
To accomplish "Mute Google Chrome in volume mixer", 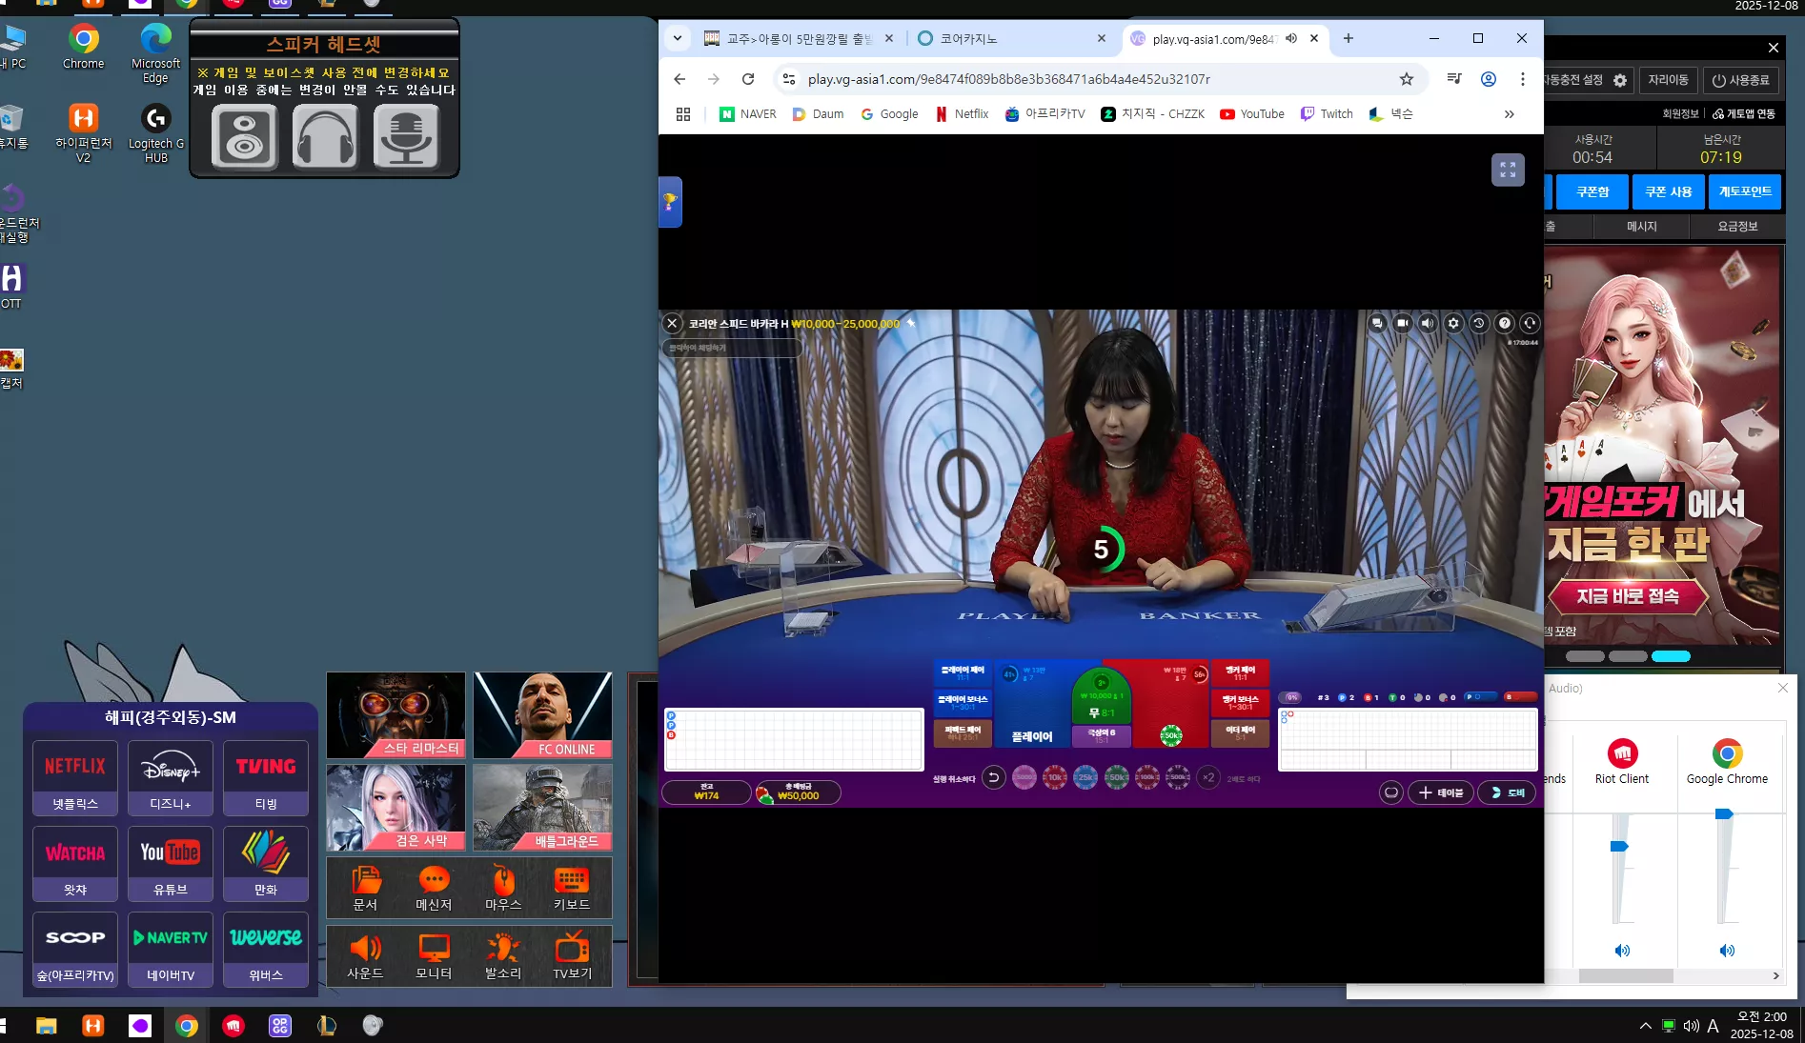I will pyautogui.click(x=1727, y=951).
